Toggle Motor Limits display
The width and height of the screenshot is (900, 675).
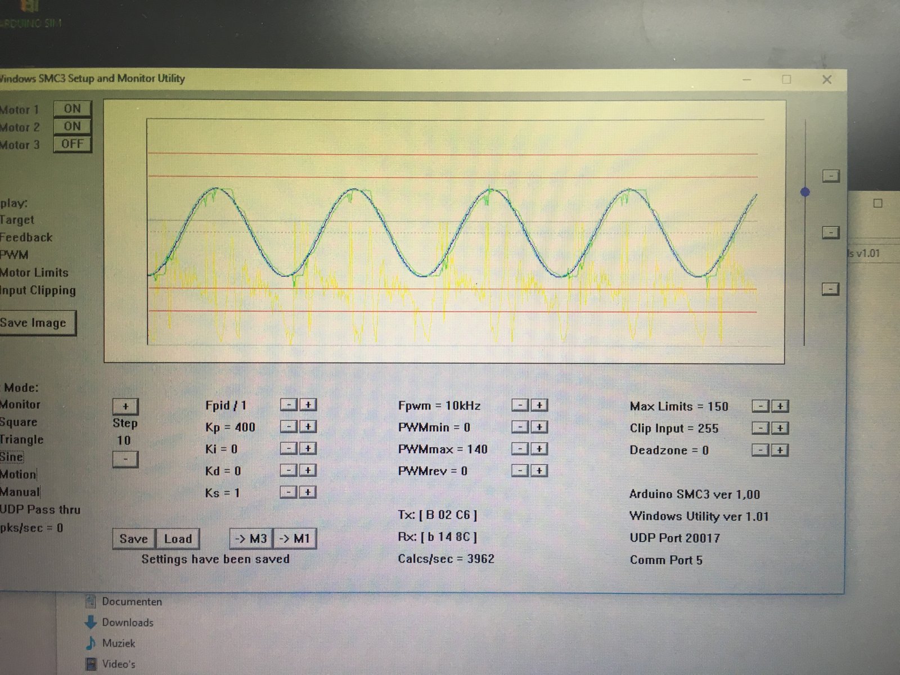34,272
